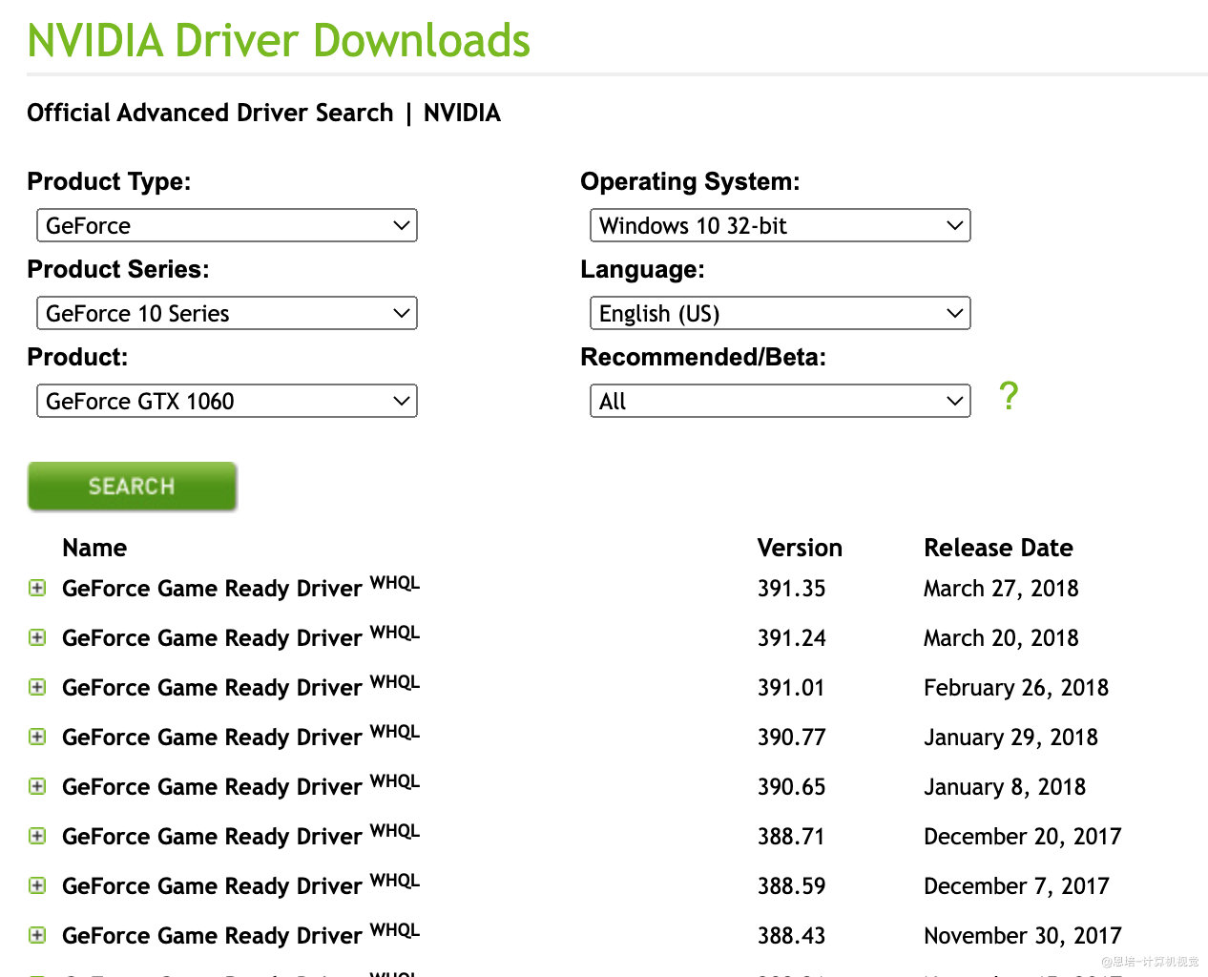The width and height of the screenshot is (1208, 977).
Task: Click version number 388.43
Action: (791, 936)
